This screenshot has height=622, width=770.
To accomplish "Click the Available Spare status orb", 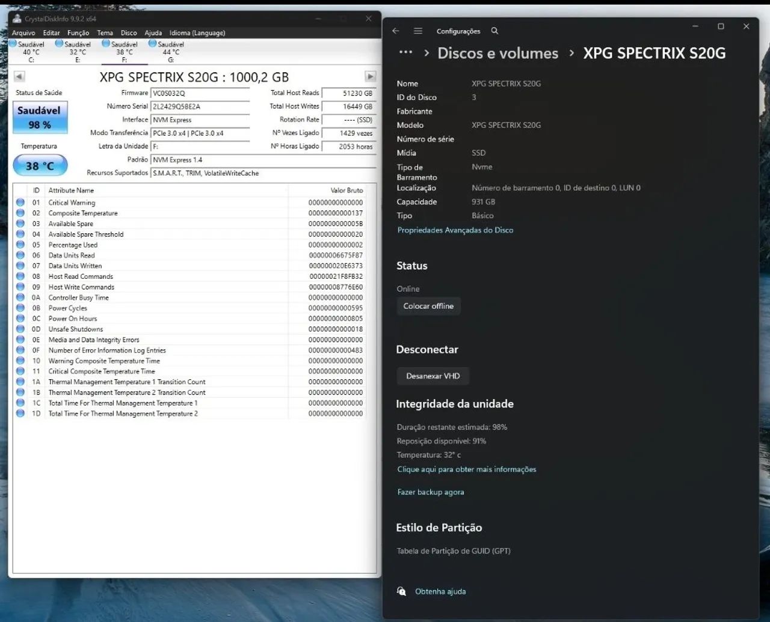I will point(20,224).
